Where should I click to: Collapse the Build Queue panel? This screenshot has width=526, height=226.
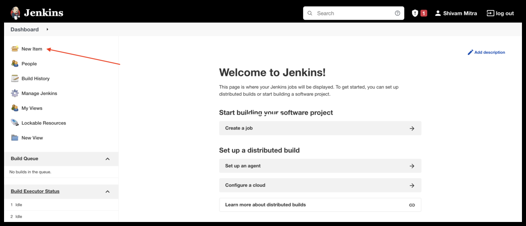point(108,159)
